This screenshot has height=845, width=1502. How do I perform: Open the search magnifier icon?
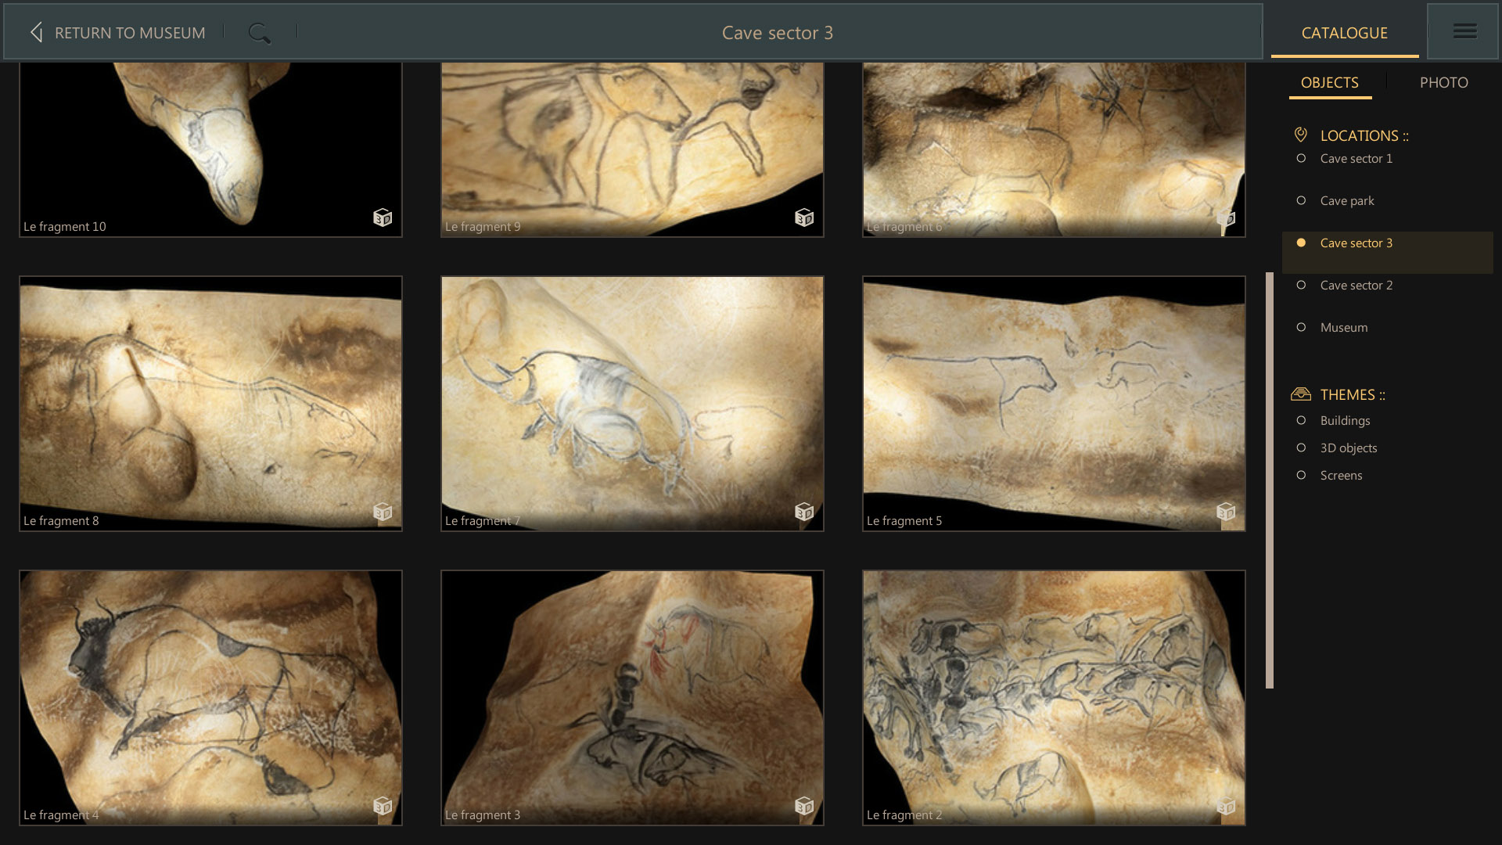(x=260, y=33)
